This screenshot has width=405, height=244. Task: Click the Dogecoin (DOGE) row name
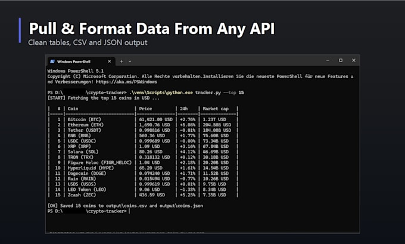pyautogui.click(x=87, y=174)
